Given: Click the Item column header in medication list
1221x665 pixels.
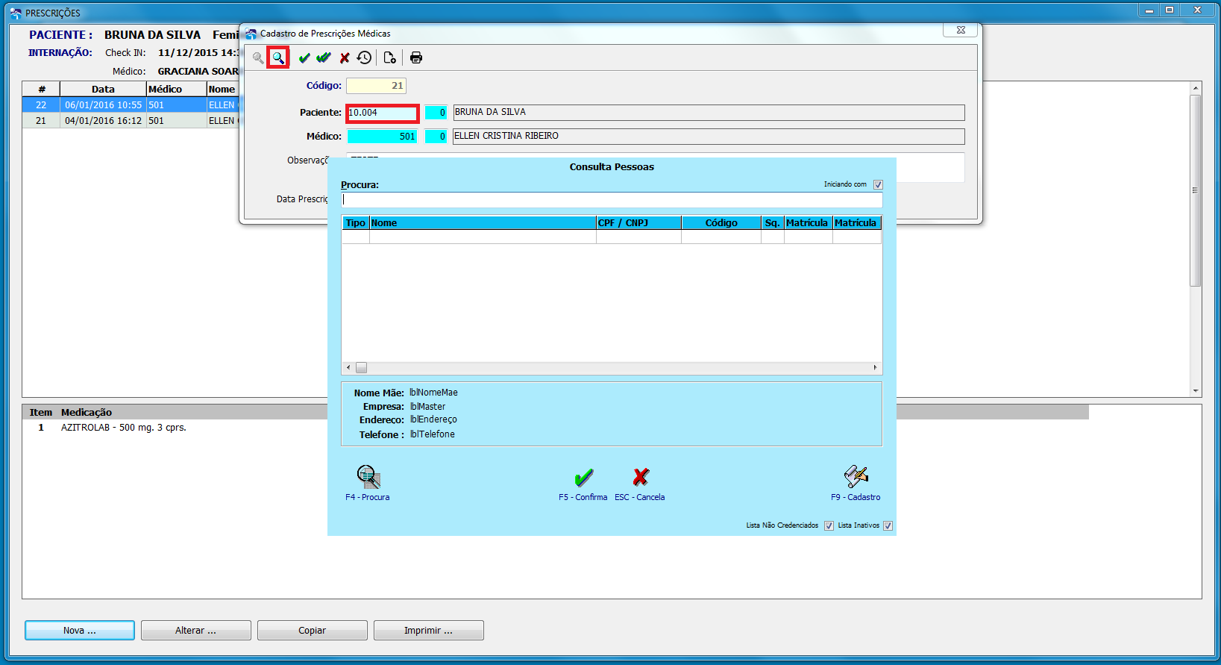Looking at the screenshot, I should point(40,412).
